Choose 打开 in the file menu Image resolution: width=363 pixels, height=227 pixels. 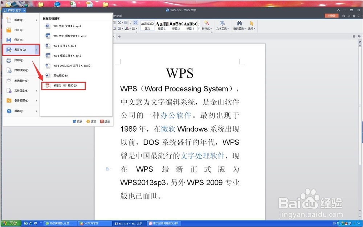coord(21,30)
